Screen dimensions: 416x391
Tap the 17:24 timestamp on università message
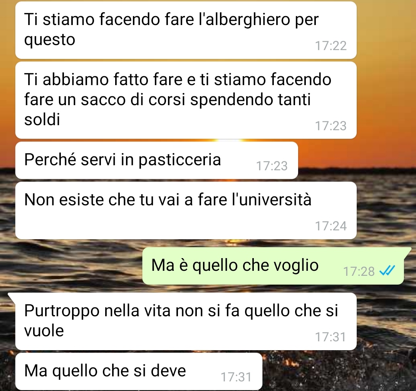330,226
